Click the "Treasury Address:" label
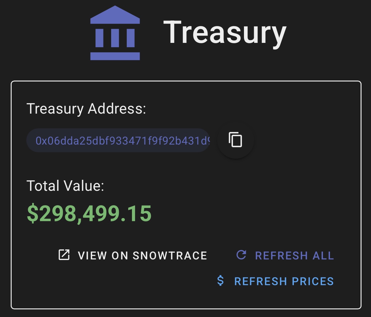Screen dimensions: 371x317 click(86, 108)
